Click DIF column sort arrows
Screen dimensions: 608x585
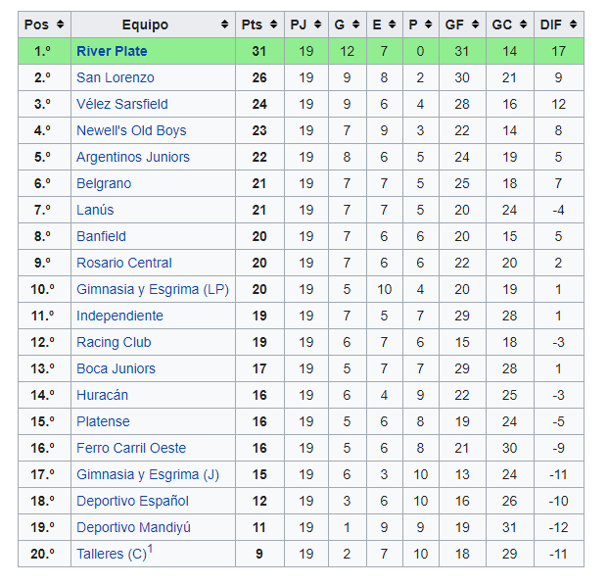tap(573, 24)
